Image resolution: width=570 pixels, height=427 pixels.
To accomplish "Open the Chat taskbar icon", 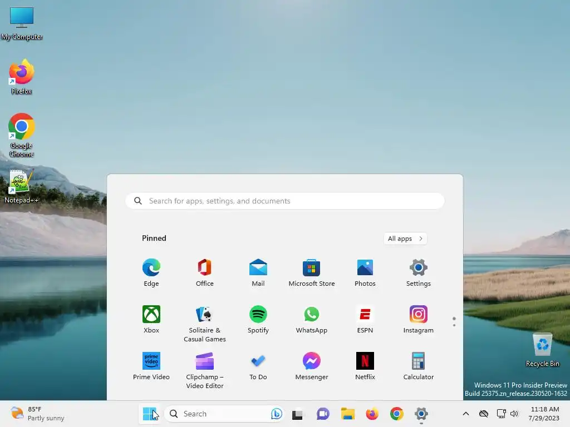I will point(323,414).
